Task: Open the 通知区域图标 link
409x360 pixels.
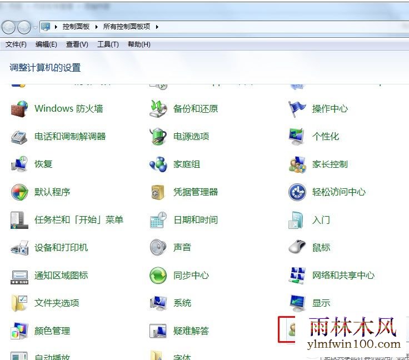Action: tap(61, 276)
